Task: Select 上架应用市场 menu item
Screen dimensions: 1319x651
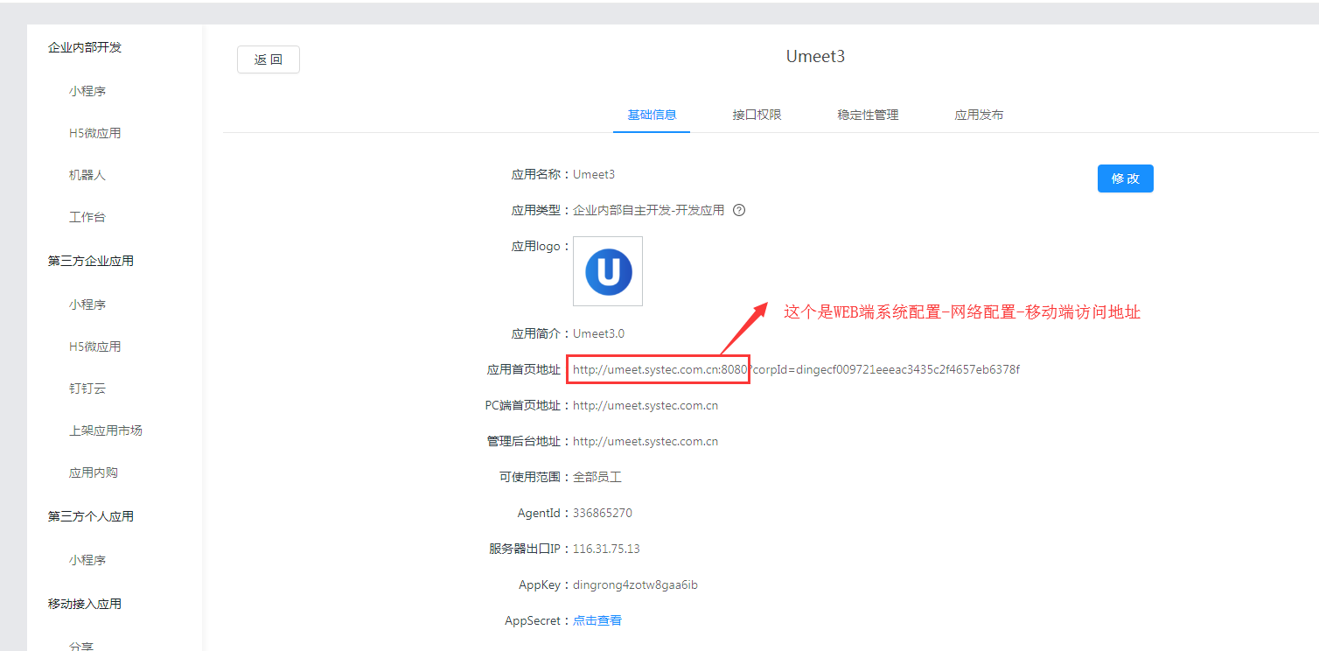Action: (106, 430)
